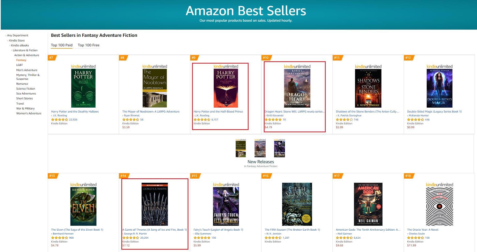Click the New Releases heading link
477x252 pixels.
261,162
